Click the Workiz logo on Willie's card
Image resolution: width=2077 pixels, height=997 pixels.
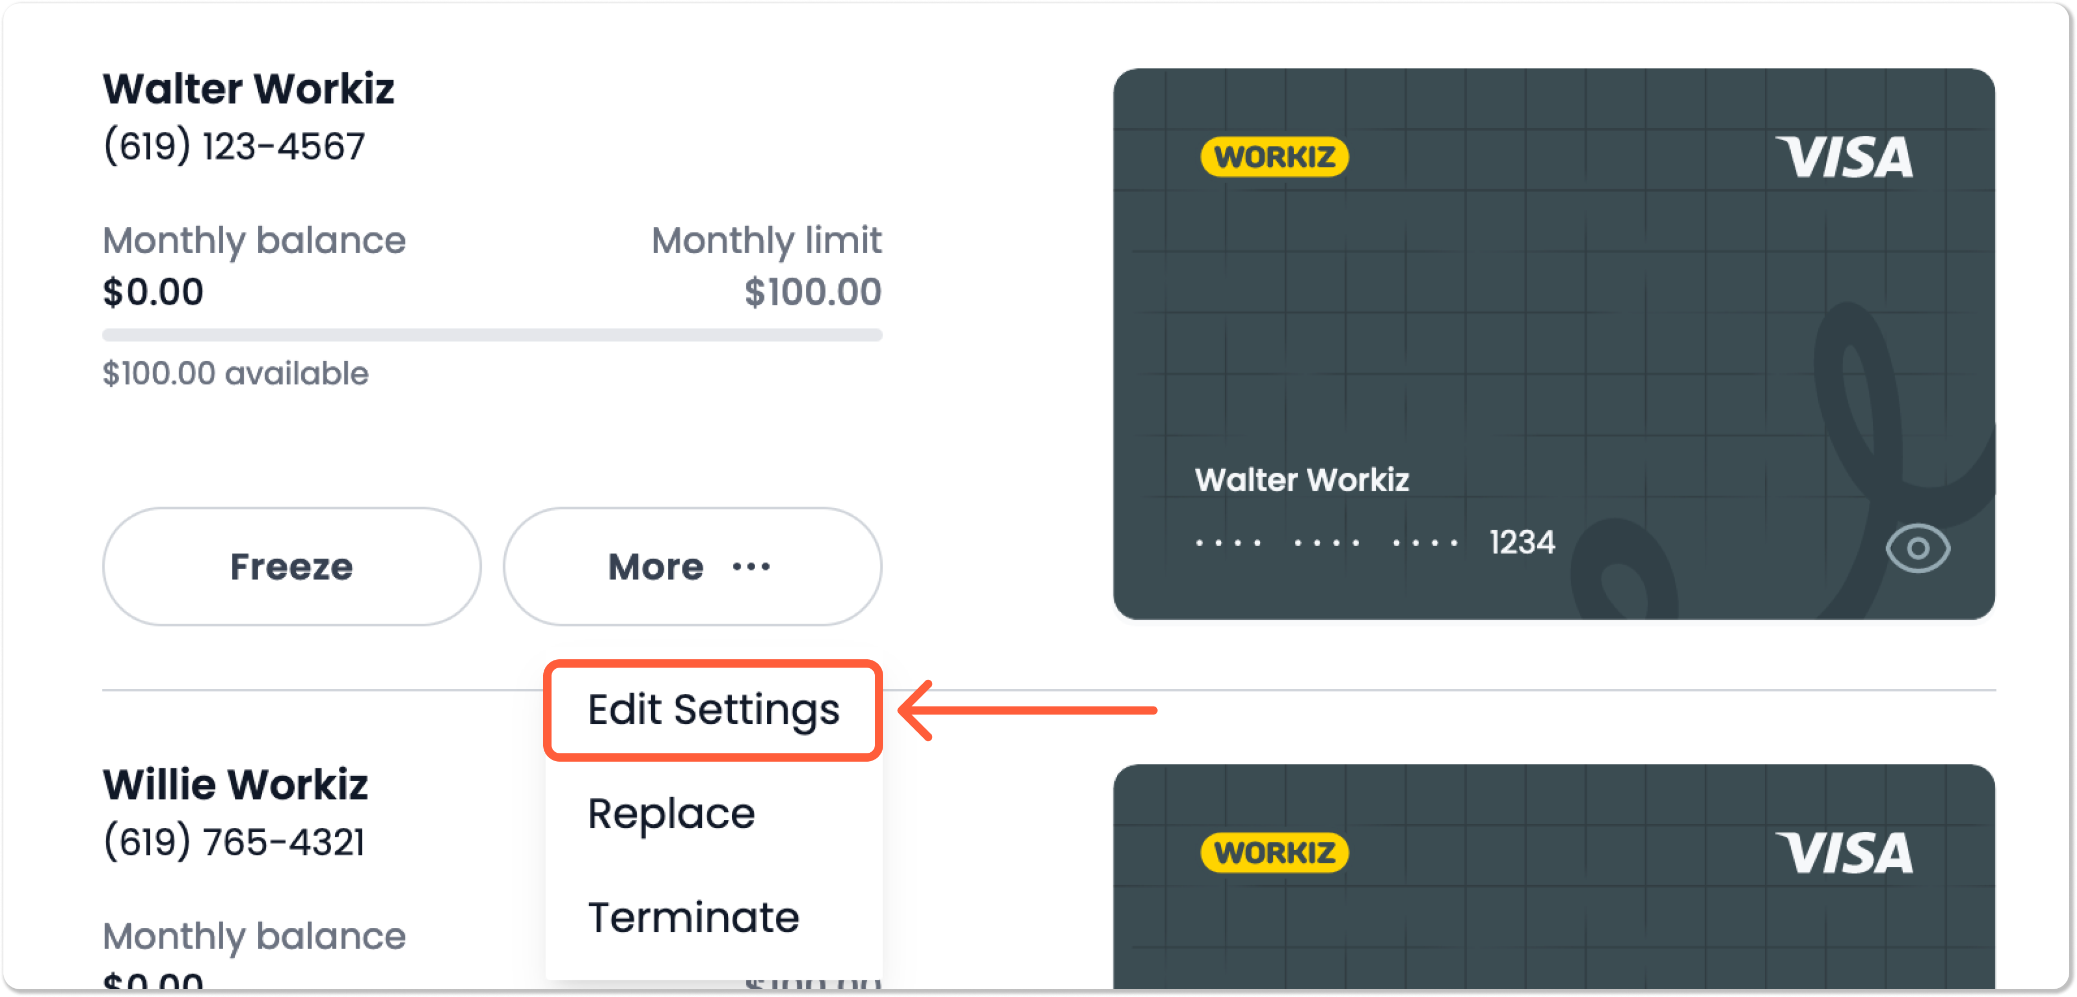pos(1274,852)
